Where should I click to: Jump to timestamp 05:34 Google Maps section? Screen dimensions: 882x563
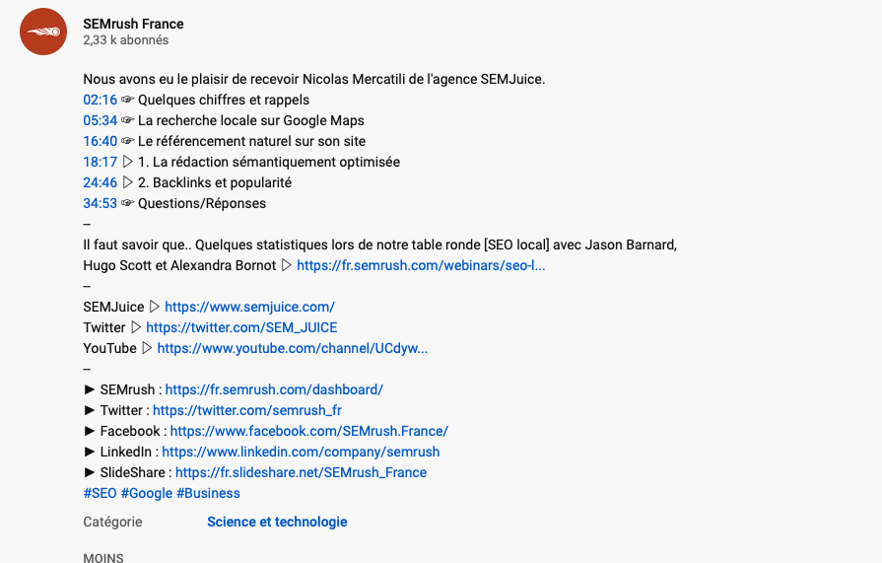point(101,120)
